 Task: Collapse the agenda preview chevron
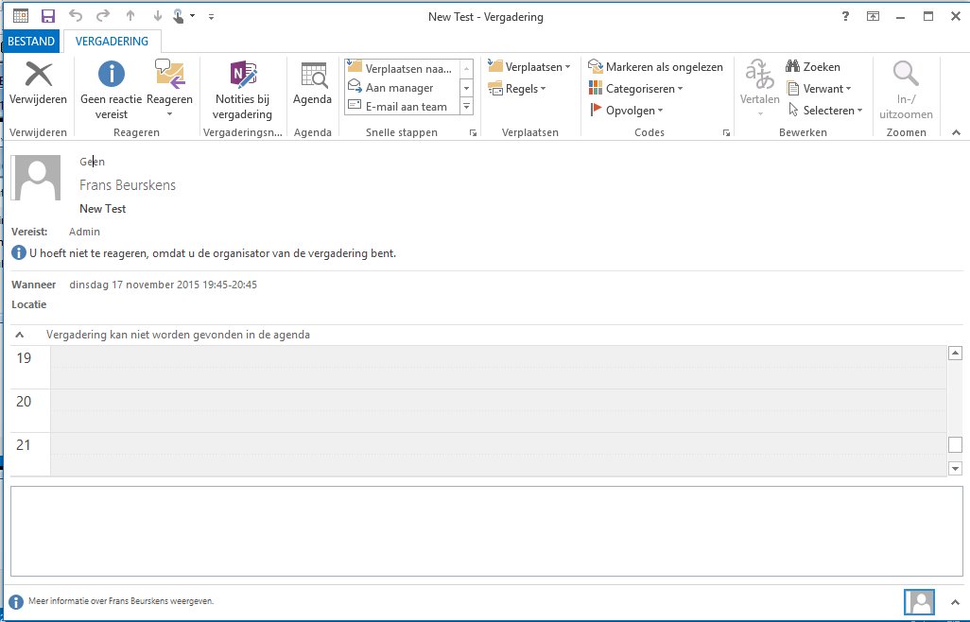20,335
